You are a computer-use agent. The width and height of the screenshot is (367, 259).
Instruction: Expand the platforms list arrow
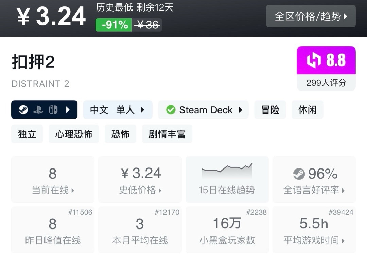(x=68, y=110)
